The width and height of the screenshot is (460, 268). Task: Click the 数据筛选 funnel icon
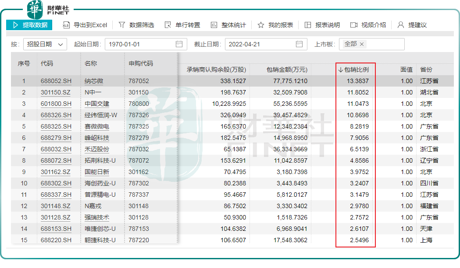point(122,25)
